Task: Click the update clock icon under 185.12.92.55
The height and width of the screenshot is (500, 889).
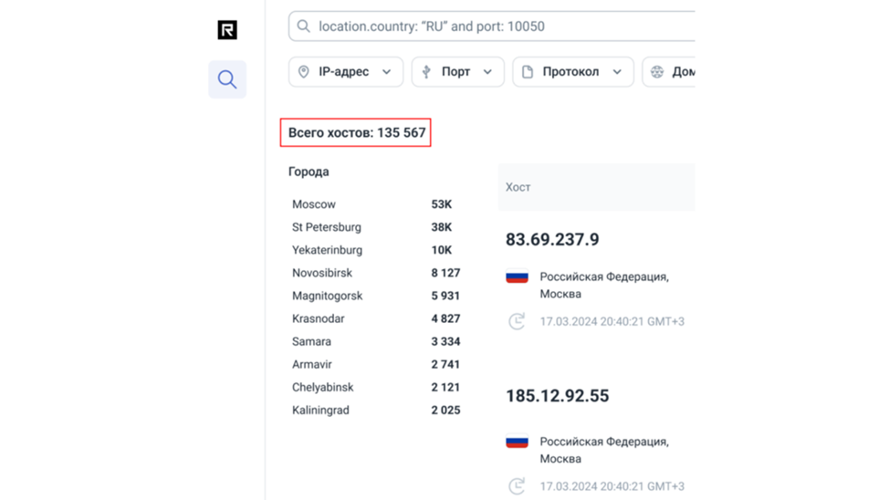Action: coord(517,486)
